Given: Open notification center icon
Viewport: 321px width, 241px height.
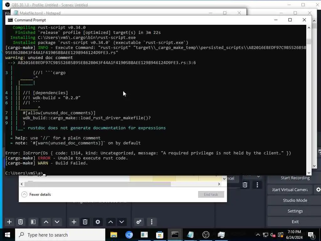Looking at the screenshot, I should [311, 235].
